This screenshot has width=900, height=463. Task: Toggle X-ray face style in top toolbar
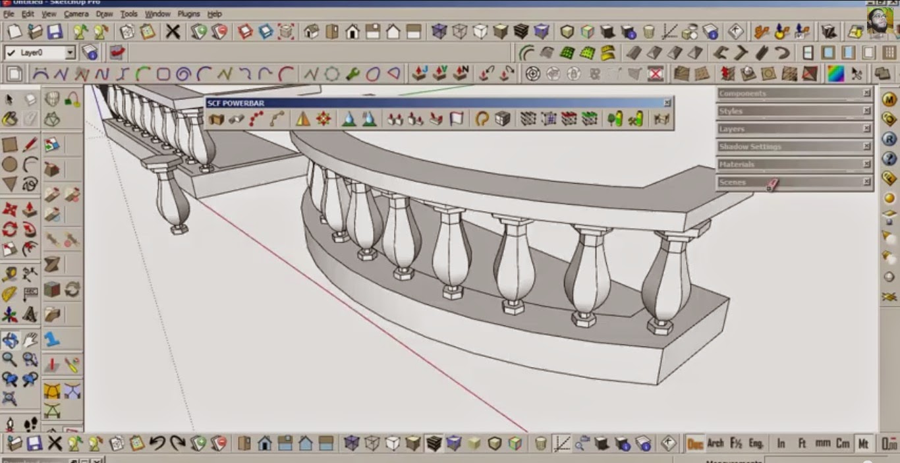point(438,31)
